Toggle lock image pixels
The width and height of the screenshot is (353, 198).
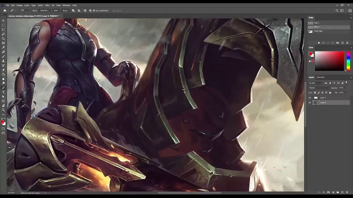(319, 93)
